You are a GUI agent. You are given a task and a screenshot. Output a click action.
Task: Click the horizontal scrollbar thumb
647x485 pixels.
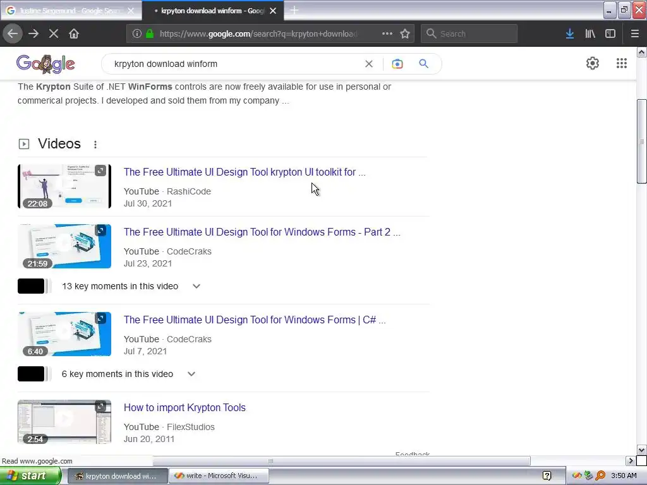[342, 460]
